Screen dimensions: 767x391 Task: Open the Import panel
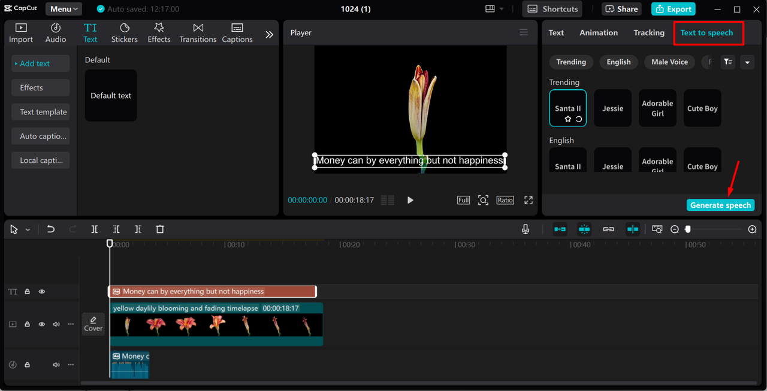[21, 33]
